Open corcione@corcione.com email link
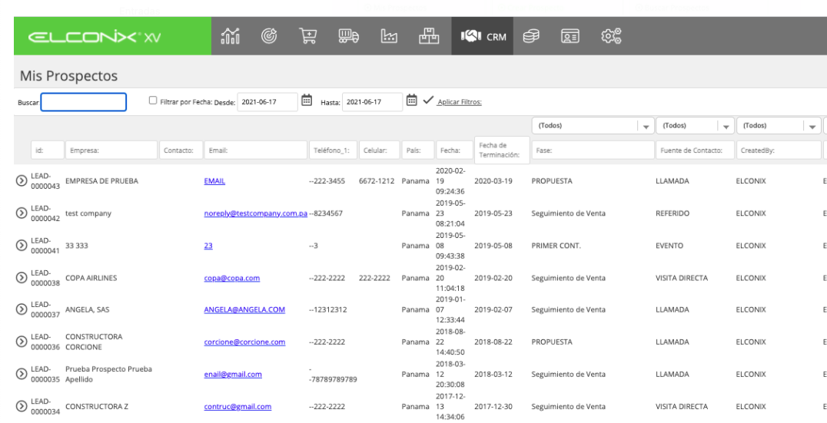The width and height of the screenshot is (827, 423). [244, 342]
